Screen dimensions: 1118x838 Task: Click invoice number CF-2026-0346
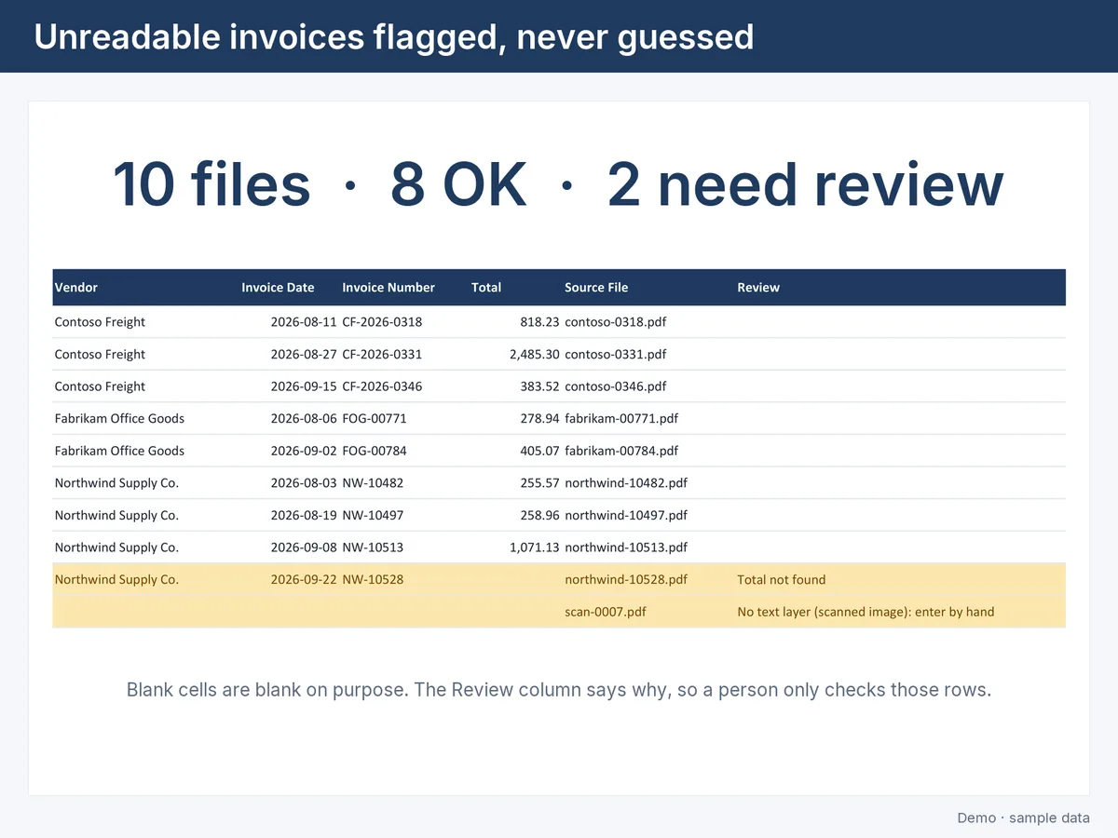(x=382, y=386)
